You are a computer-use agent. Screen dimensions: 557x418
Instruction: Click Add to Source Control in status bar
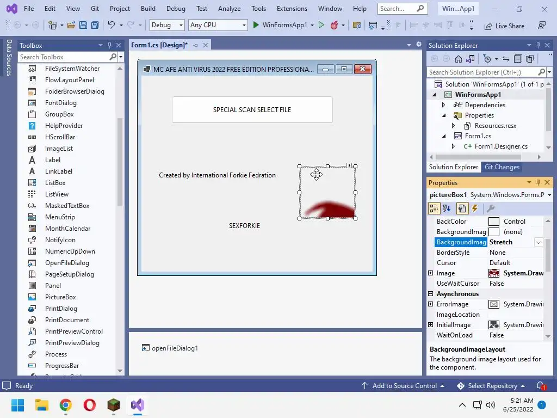403,386
